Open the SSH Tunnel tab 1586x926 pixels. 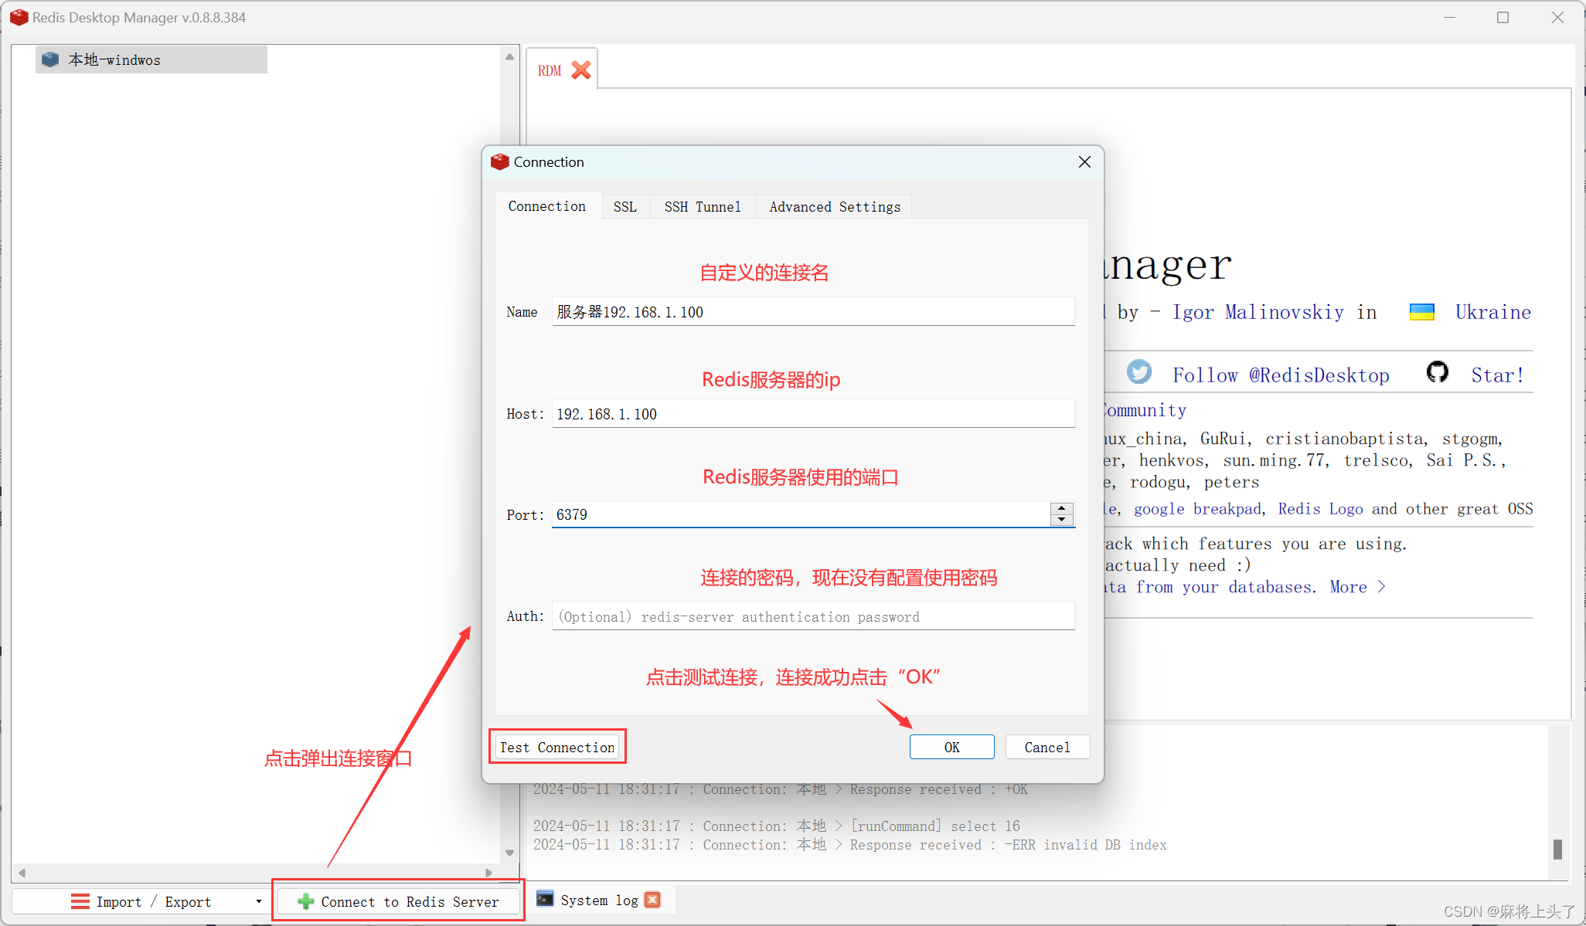(703, 206)
